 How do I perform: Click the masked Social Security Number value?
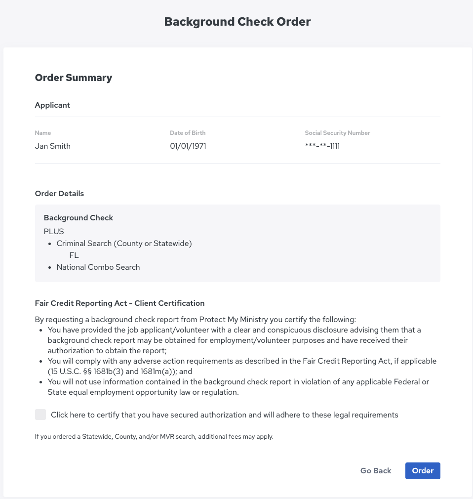tap(322, 146)
